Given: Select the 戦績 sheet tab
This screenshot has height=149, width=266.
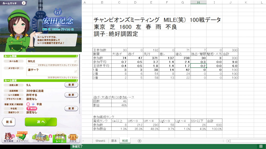Looking at the screenshot, I should [125, 141].
